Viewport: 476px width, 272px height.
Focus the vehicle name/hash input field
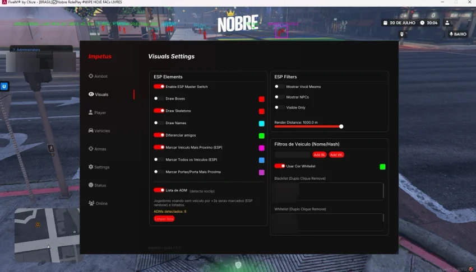pyautogui.click(x=292, y=155)
